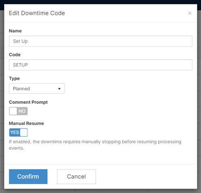201x193 pixels.
Task: Click the Type field label
Action: pos(14,79)
